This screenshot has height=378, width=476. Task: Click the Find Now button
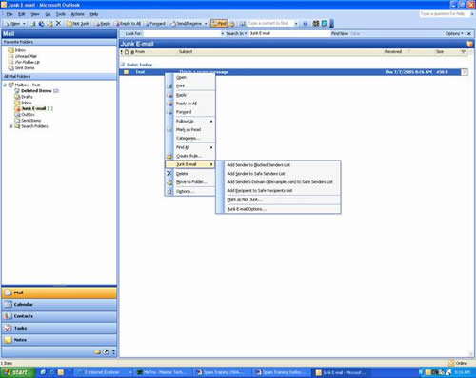(340, 33)
